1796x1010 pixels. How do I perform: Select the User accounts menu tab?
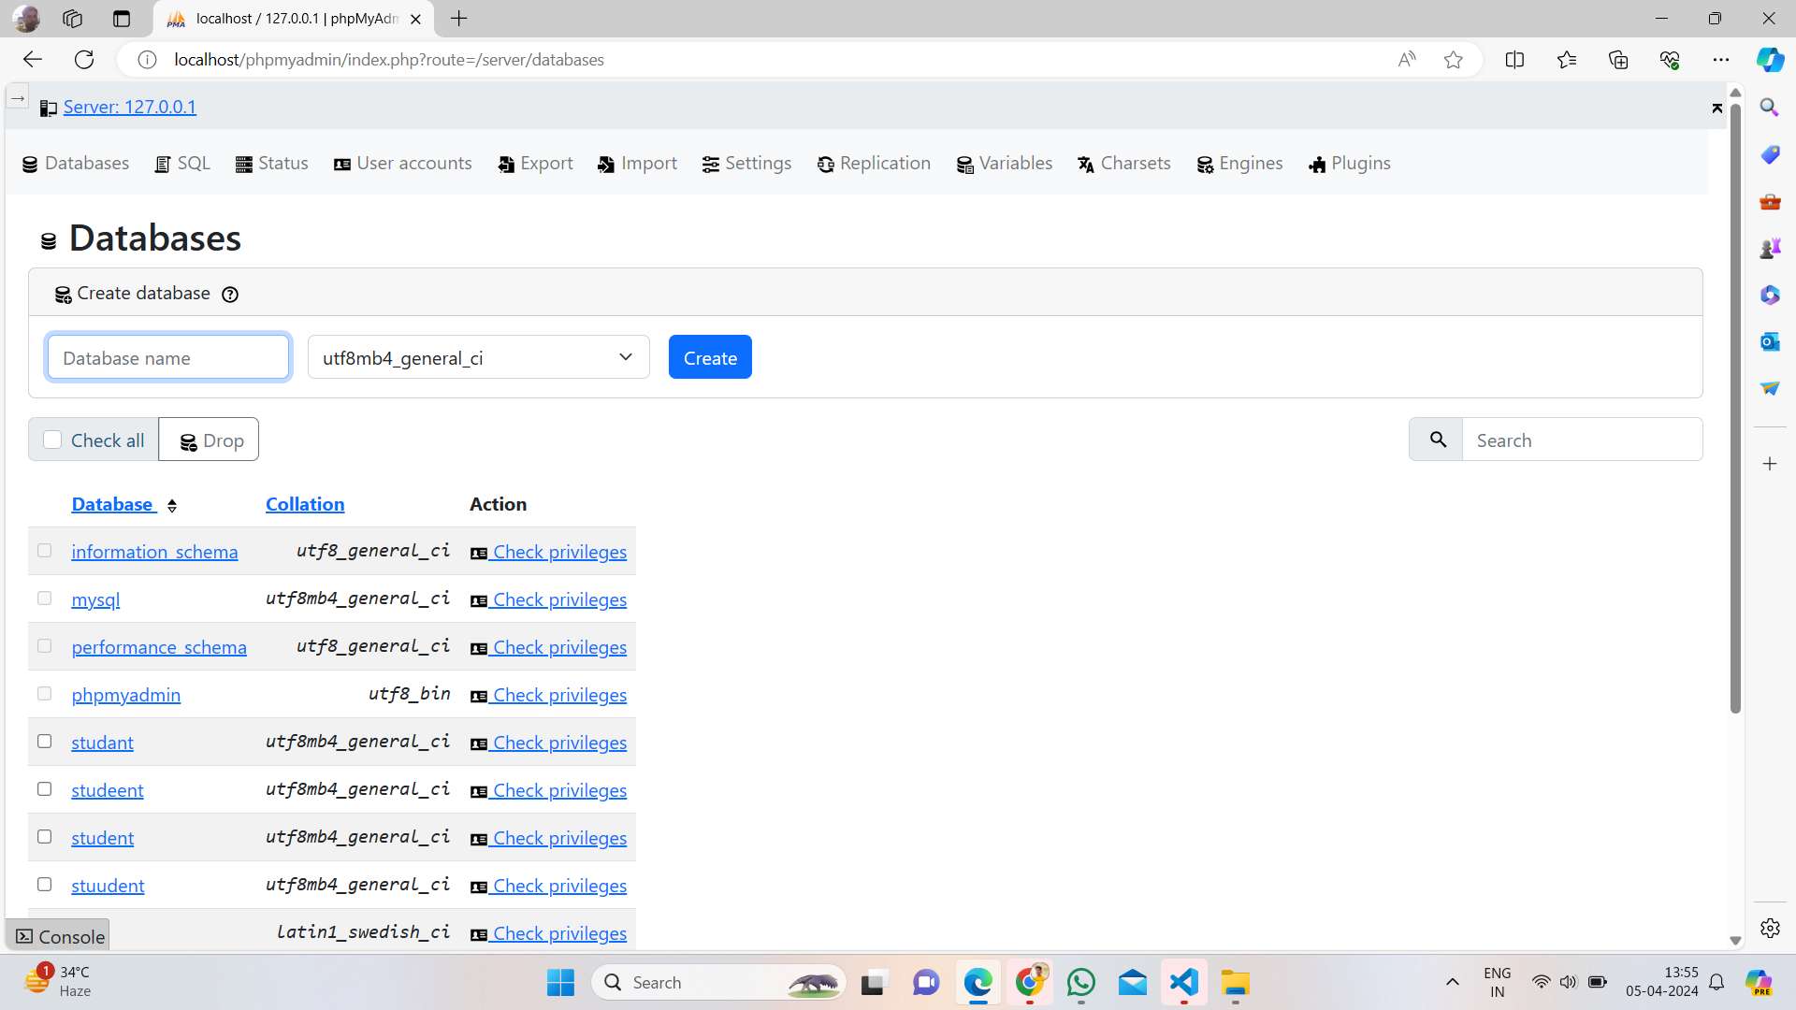[403, 162]
